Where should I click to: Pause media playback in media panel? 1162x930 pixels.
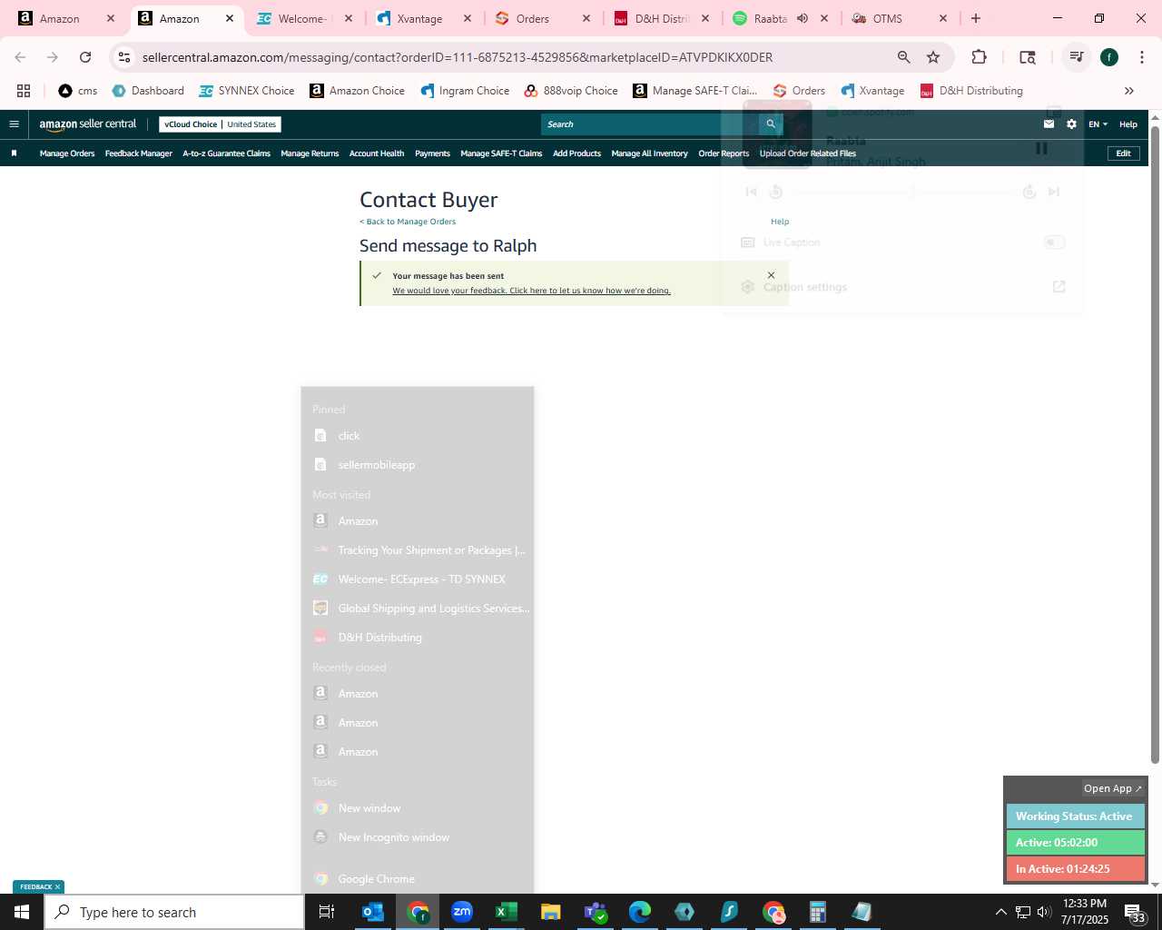click(x=1041, y=148)
